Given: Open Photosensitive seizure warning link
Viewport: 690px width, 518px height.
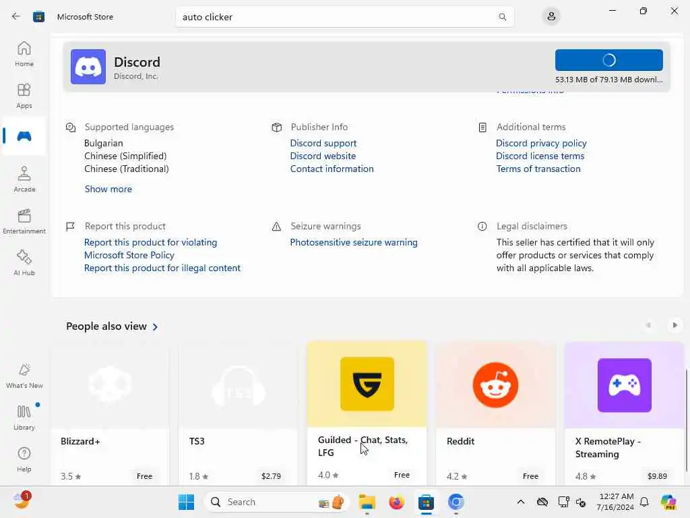Looking at the screenshot, I should pyautogui.click(x=354, y=242).
